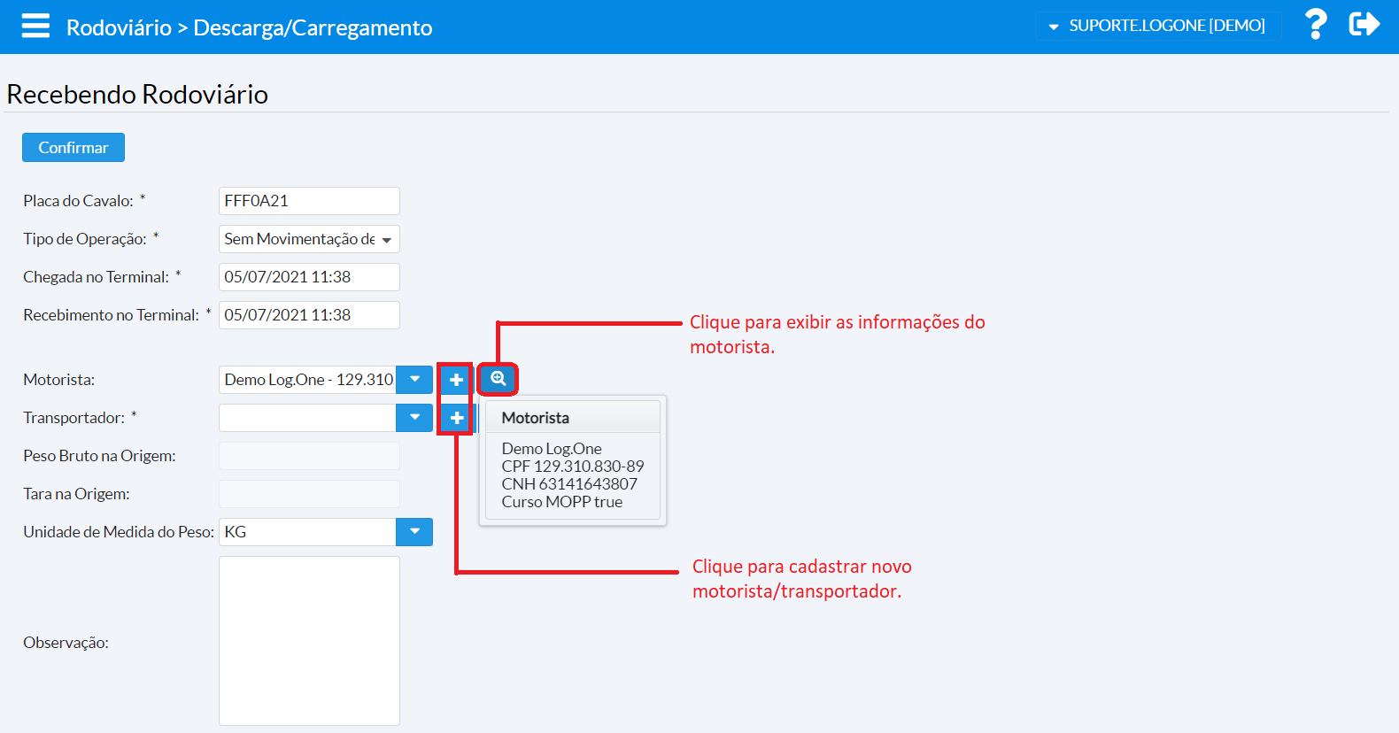The image size is (1399, 733).
Task: Click the Tara na Origem field
Action: pyautogui.click(x=309, y=494)
